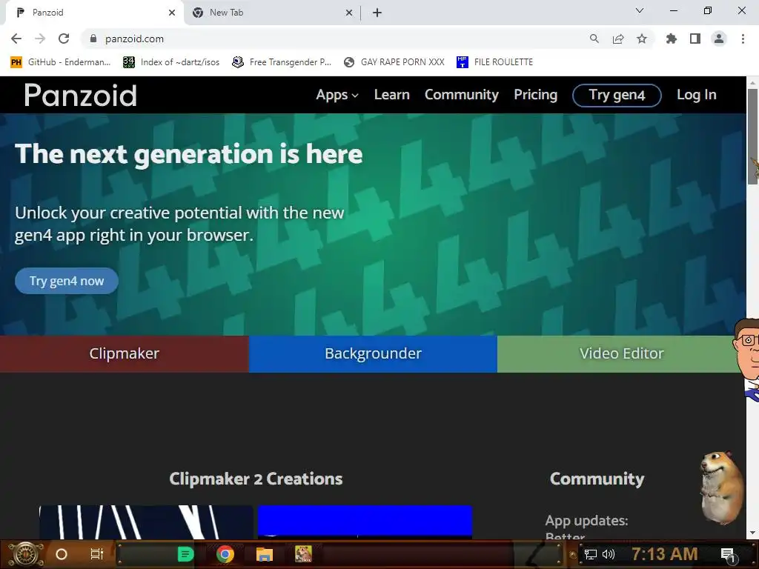Open the zoom magnifier icon in address bar
759x569 pixels.
594,39
